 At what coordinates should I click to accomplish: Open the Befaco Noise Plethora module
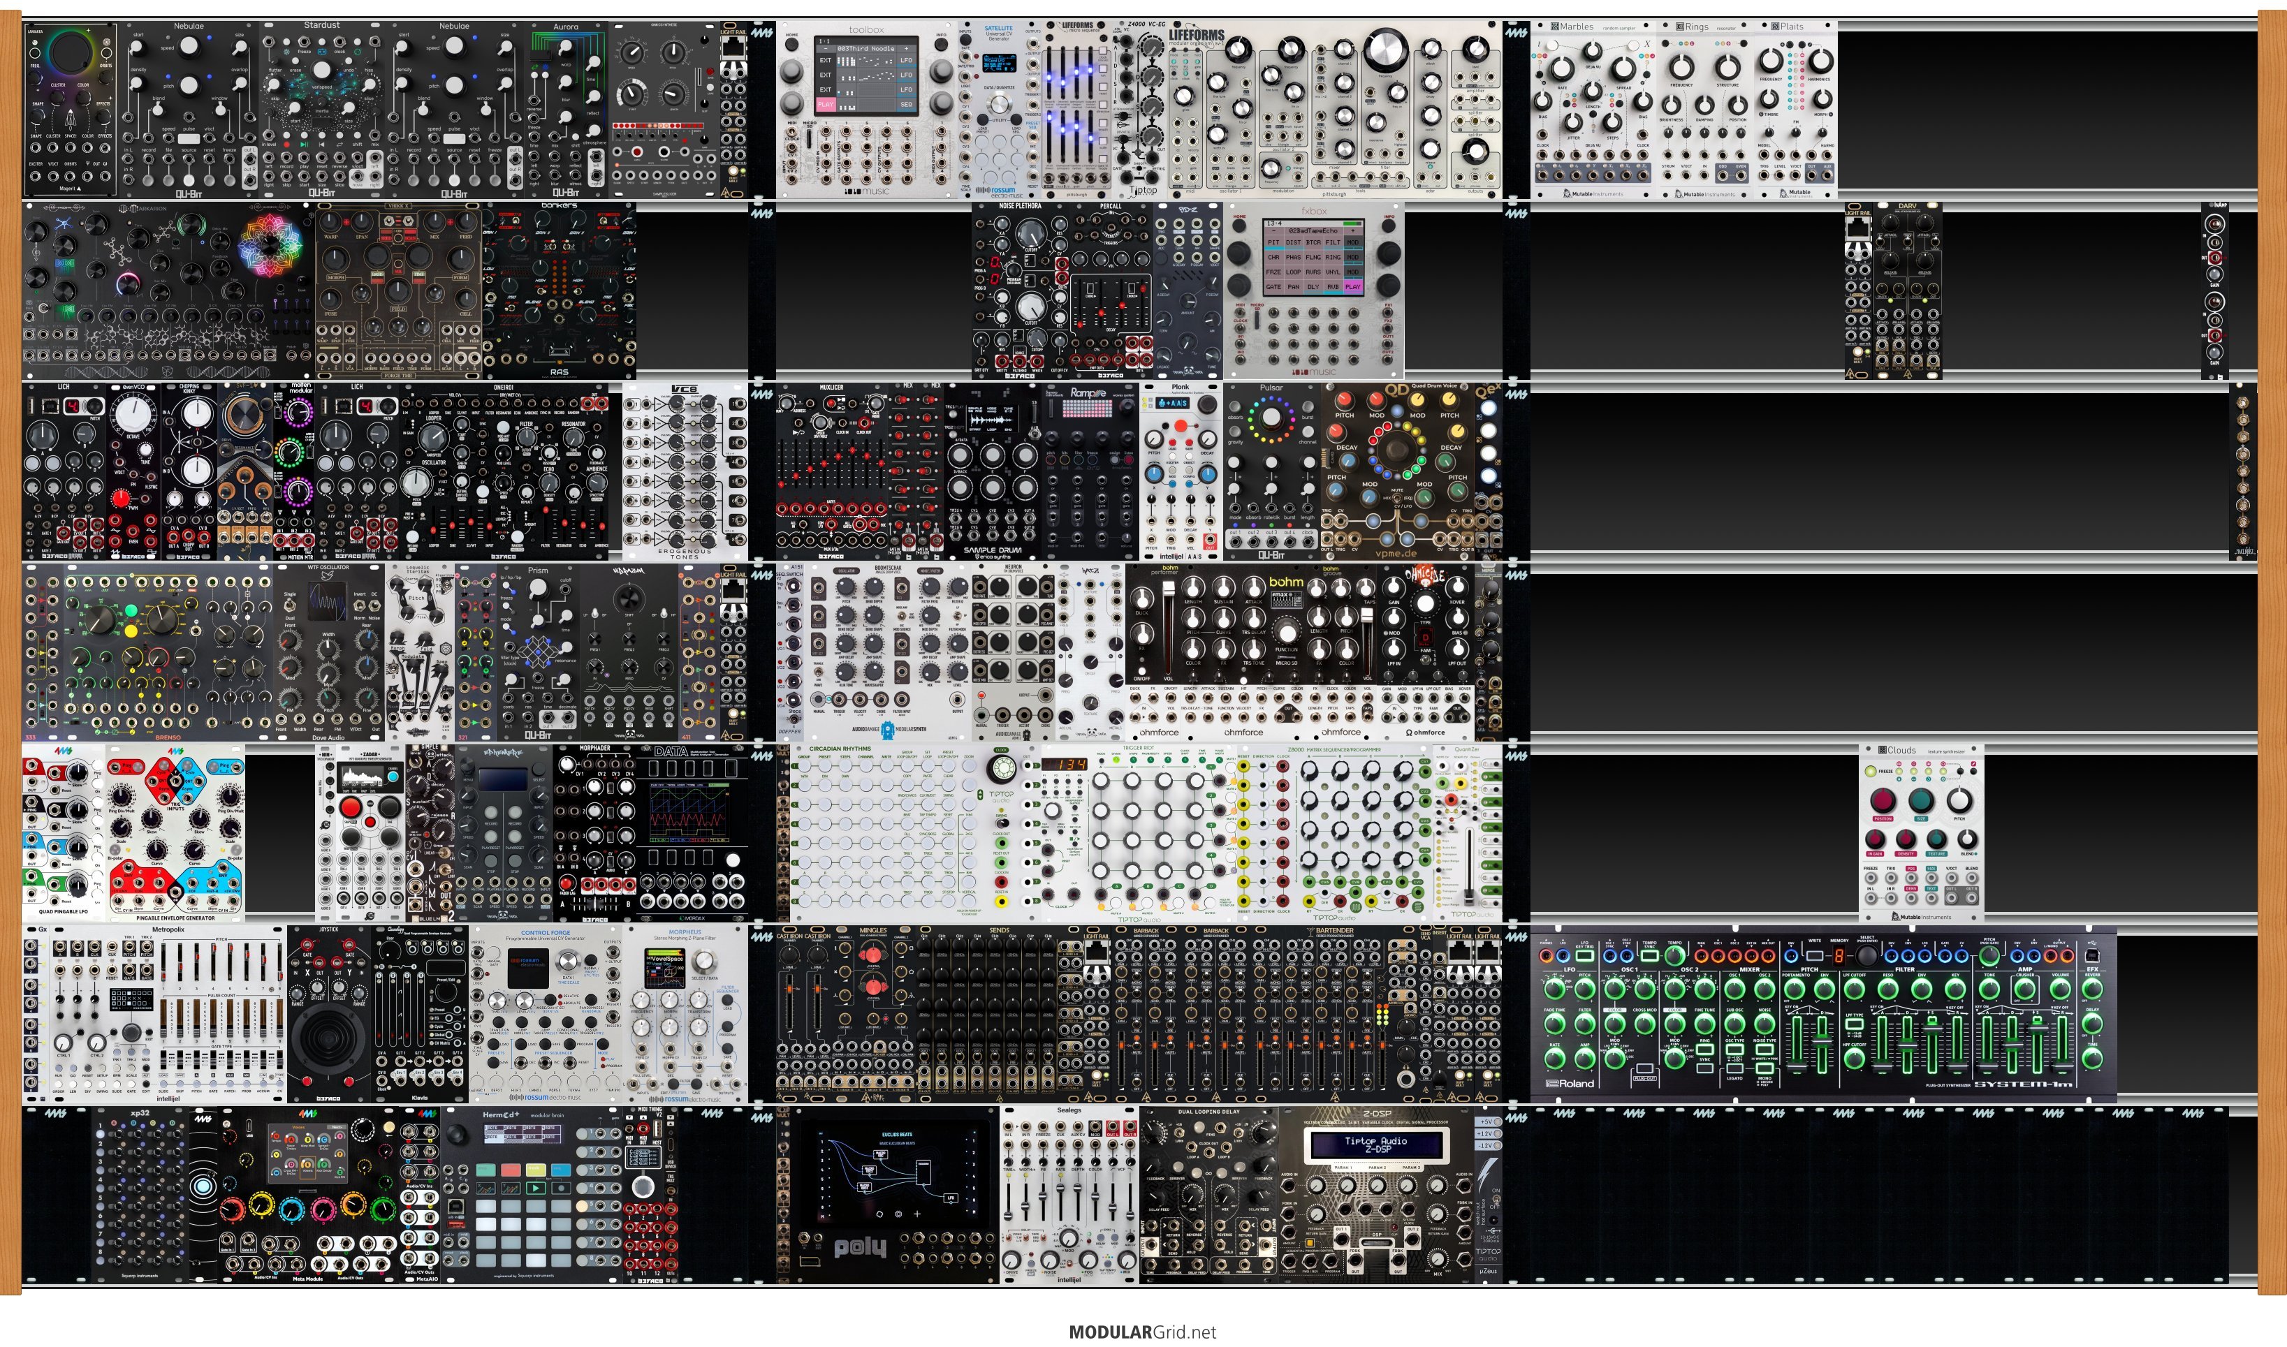[x=1021, y=290]
